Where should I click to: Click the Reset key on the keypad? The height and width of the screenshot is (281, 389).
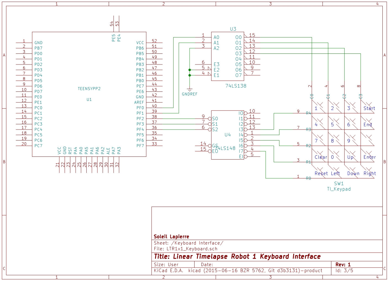point(321,173)
